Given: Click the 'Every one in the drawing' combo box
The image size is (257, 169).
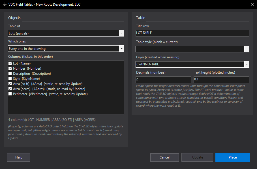Looking at the screenshot, I should (x=66, y=48).
